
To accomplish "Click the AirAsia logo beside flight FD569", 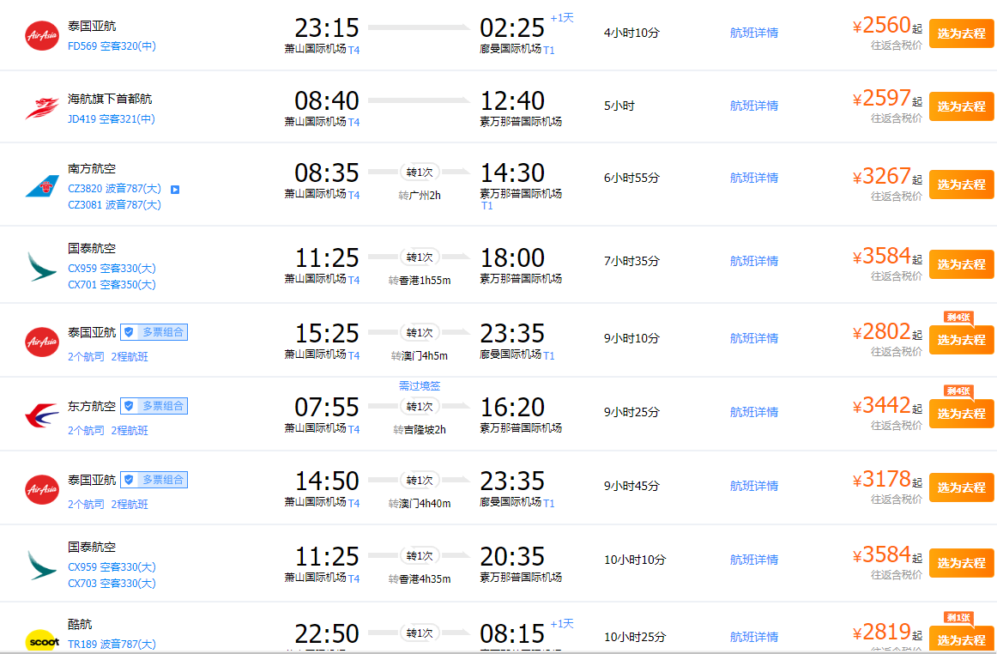I will pyautogui.click(x=42, y=34).
